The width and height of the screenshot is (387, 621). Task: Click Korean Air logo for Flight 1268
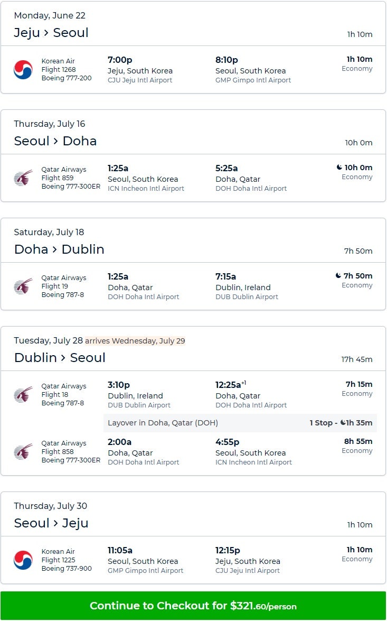pyautogui.click(x=23, y=70)
